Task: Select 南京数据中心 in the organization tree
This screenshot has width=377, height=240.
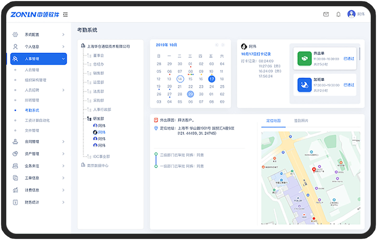Action: click(x=98, y=165)
